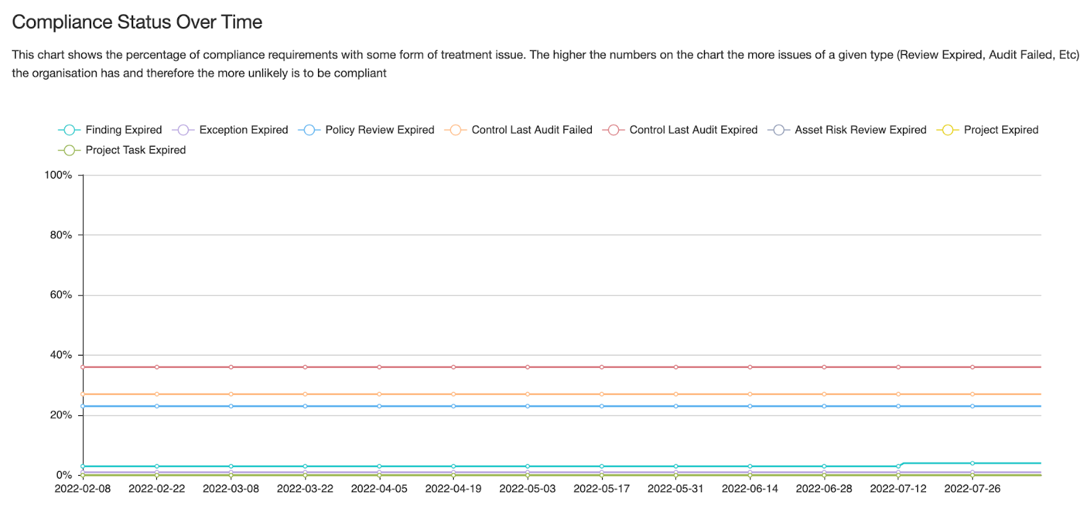Click the Compliance Status Over Time heading
This screenshot has height=511, width=1087.
click(x=137, y=22)
